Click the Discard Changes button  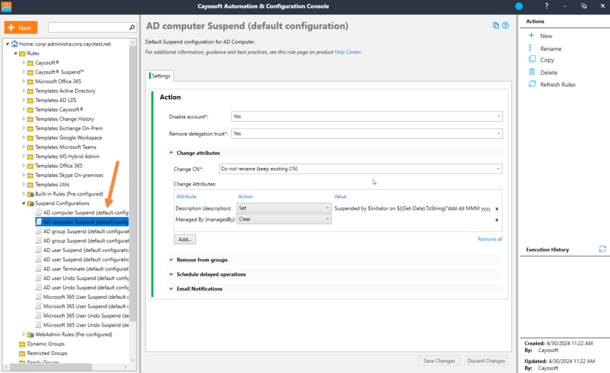click(x=487, y=361)
